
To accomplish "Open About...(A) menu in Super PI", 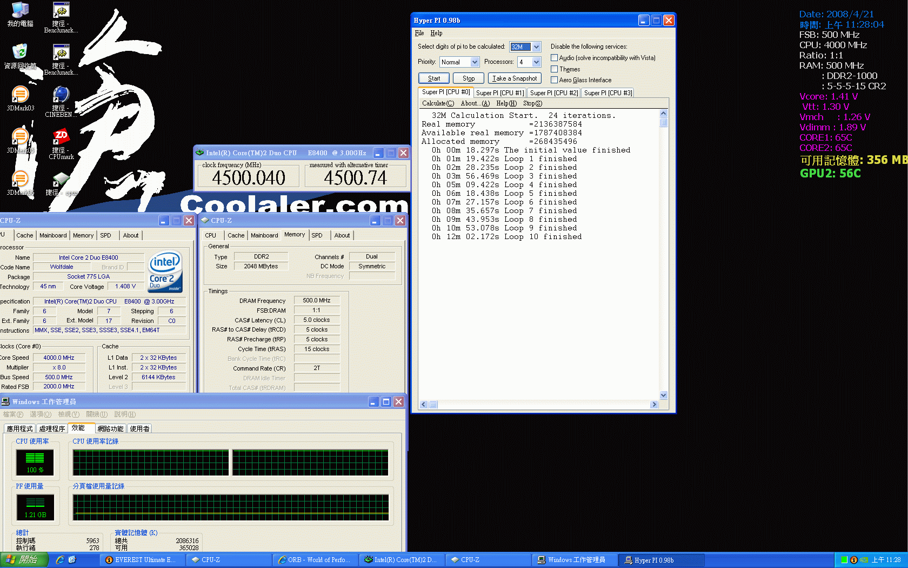I will coord(475,103).
